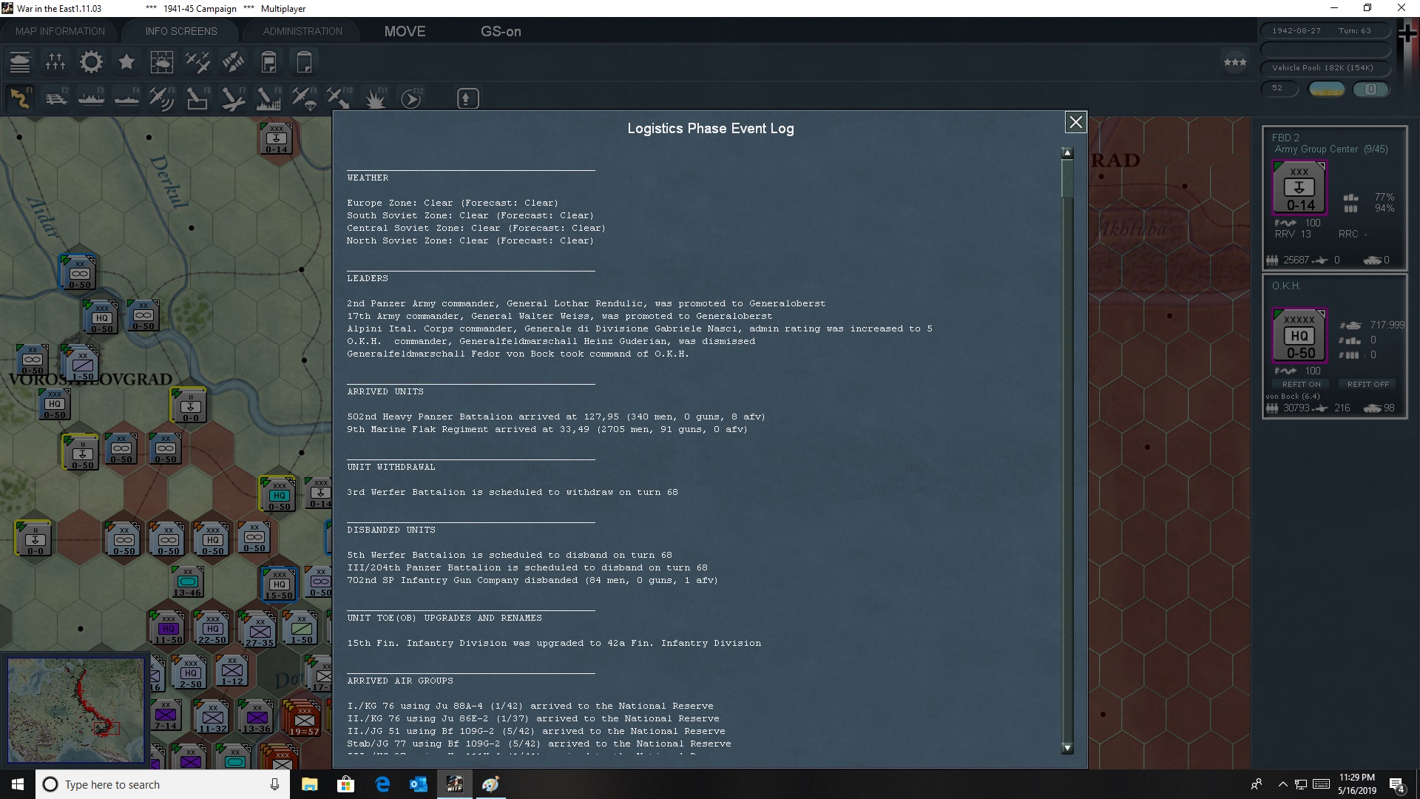
Task: Open the losses screen with crosses icon
Action: pyautogui.click(x=55, y=62)
